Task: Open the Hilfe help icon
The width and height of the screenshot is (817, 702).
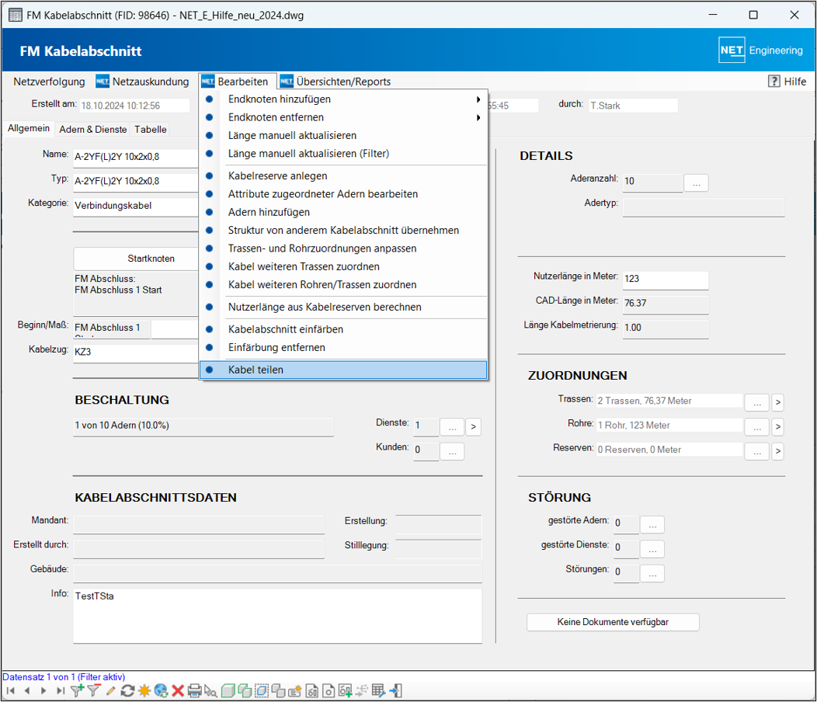Action: click(x=774, y=82)
